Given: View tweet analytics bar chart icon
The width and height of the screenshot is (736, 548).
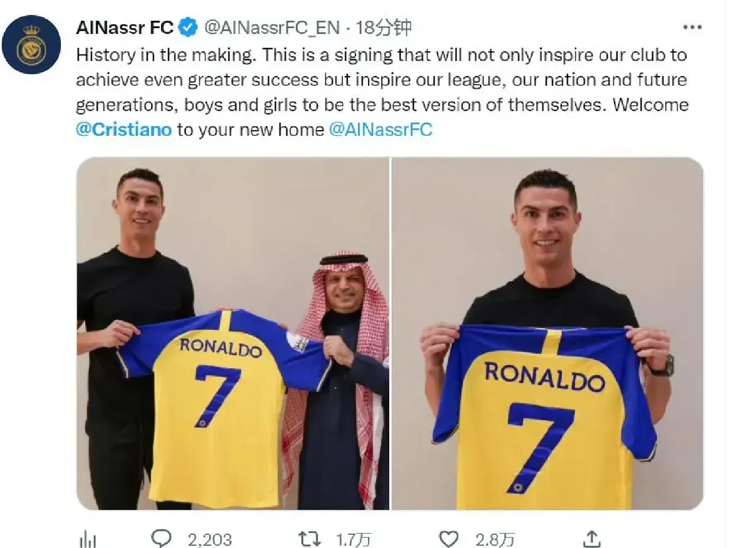Looking at the screenshot, I should click(x=87, y=539).
